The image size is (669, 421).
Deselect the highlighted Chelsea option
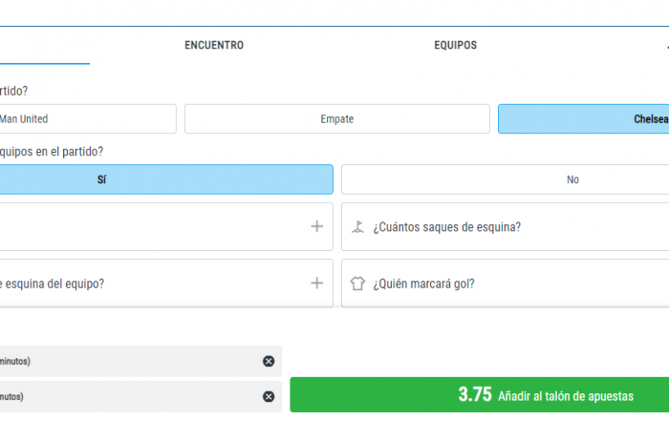[583, 119]
